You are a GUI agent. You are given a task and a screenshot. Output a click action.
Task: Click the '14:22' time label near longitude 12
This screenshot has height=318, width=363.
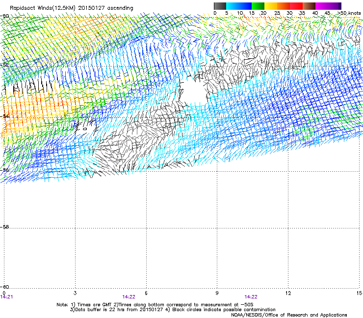pyautogui.click(x=251, y=297)
